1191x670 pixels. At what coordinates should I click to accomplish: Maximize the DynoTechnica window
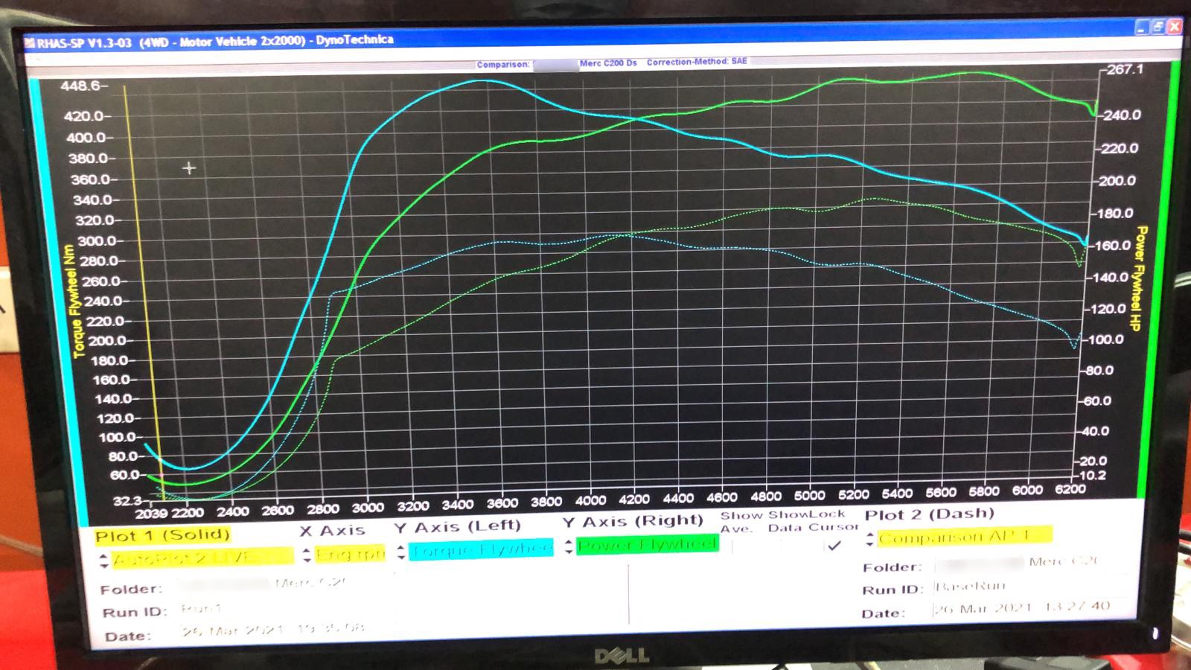point(1158,27)
